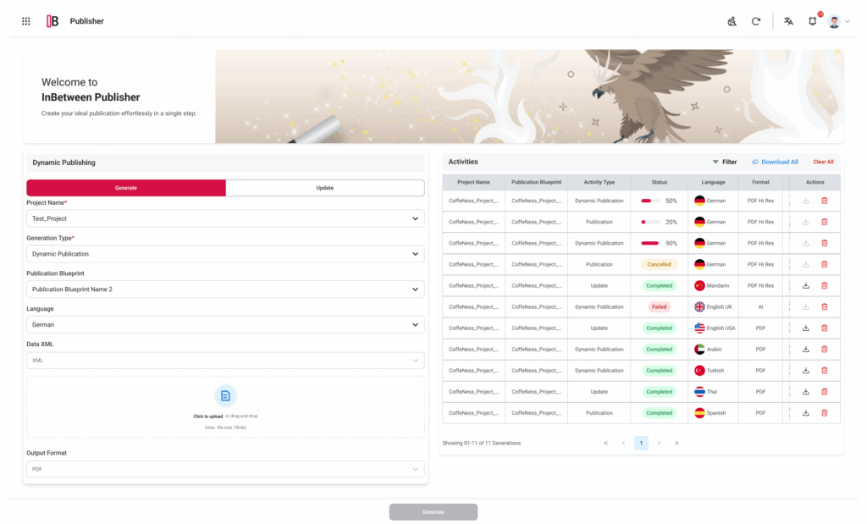Open notifications using the bell icon
Screen dimensions: 867x524
pyautogui.click(x=812, y=21)
